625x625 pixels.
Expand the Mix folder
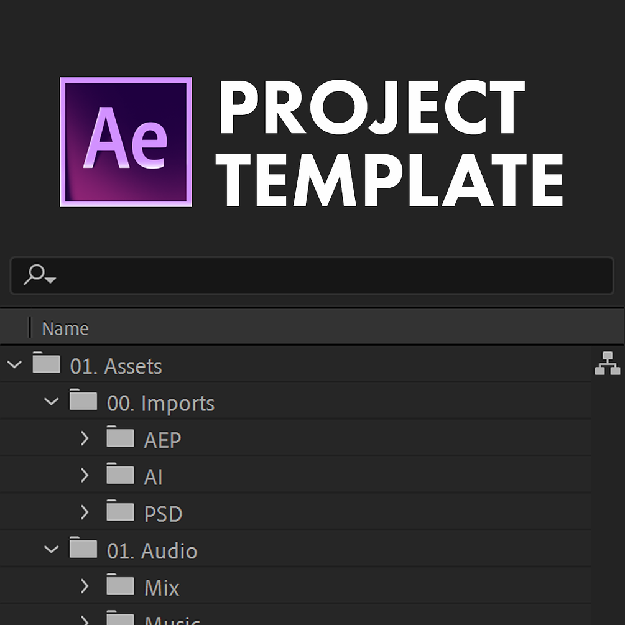point(85,586)
